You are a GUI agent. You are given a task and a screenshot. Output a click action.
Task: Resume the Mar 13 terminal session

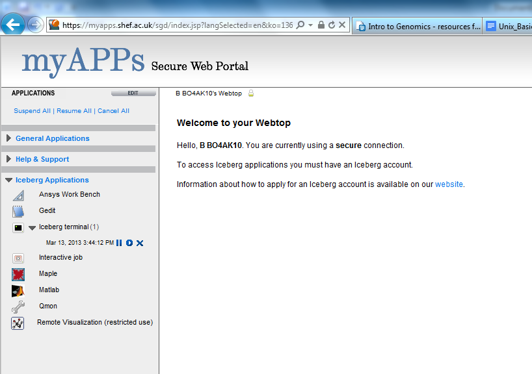coord(129,243)
